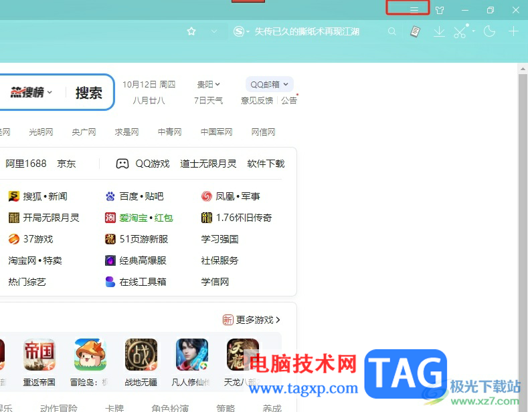
Task: Click the 爱淘宝 red icon
Action: pos(110,218)
